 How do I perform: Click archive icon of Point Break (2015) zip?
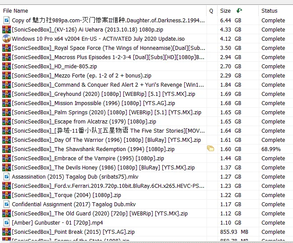(7, 232)
